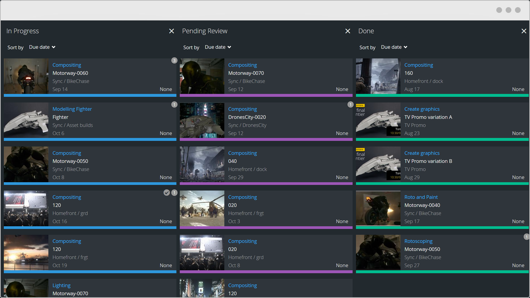This screenshot has width=530, height=298.
Task: Click the Lighting task link for Motorway-0070
Action: tap(61, 285)
